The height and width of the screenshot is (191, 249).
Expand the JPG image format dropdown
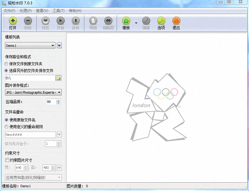[33, 92]
